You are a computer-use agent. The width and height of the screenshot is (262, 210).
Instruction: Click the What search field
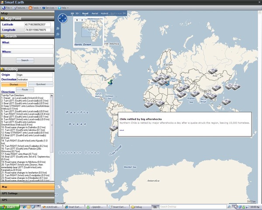[x=28, y=46]
